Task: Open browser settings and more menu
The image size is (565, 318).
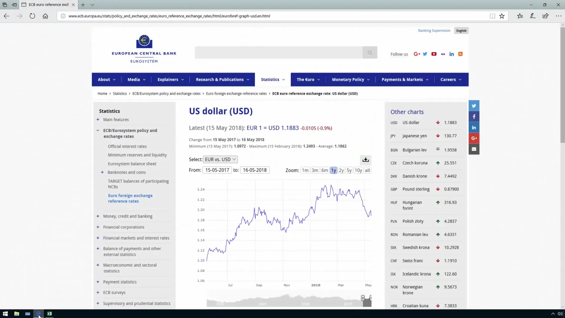Action: tap(558, 16)
